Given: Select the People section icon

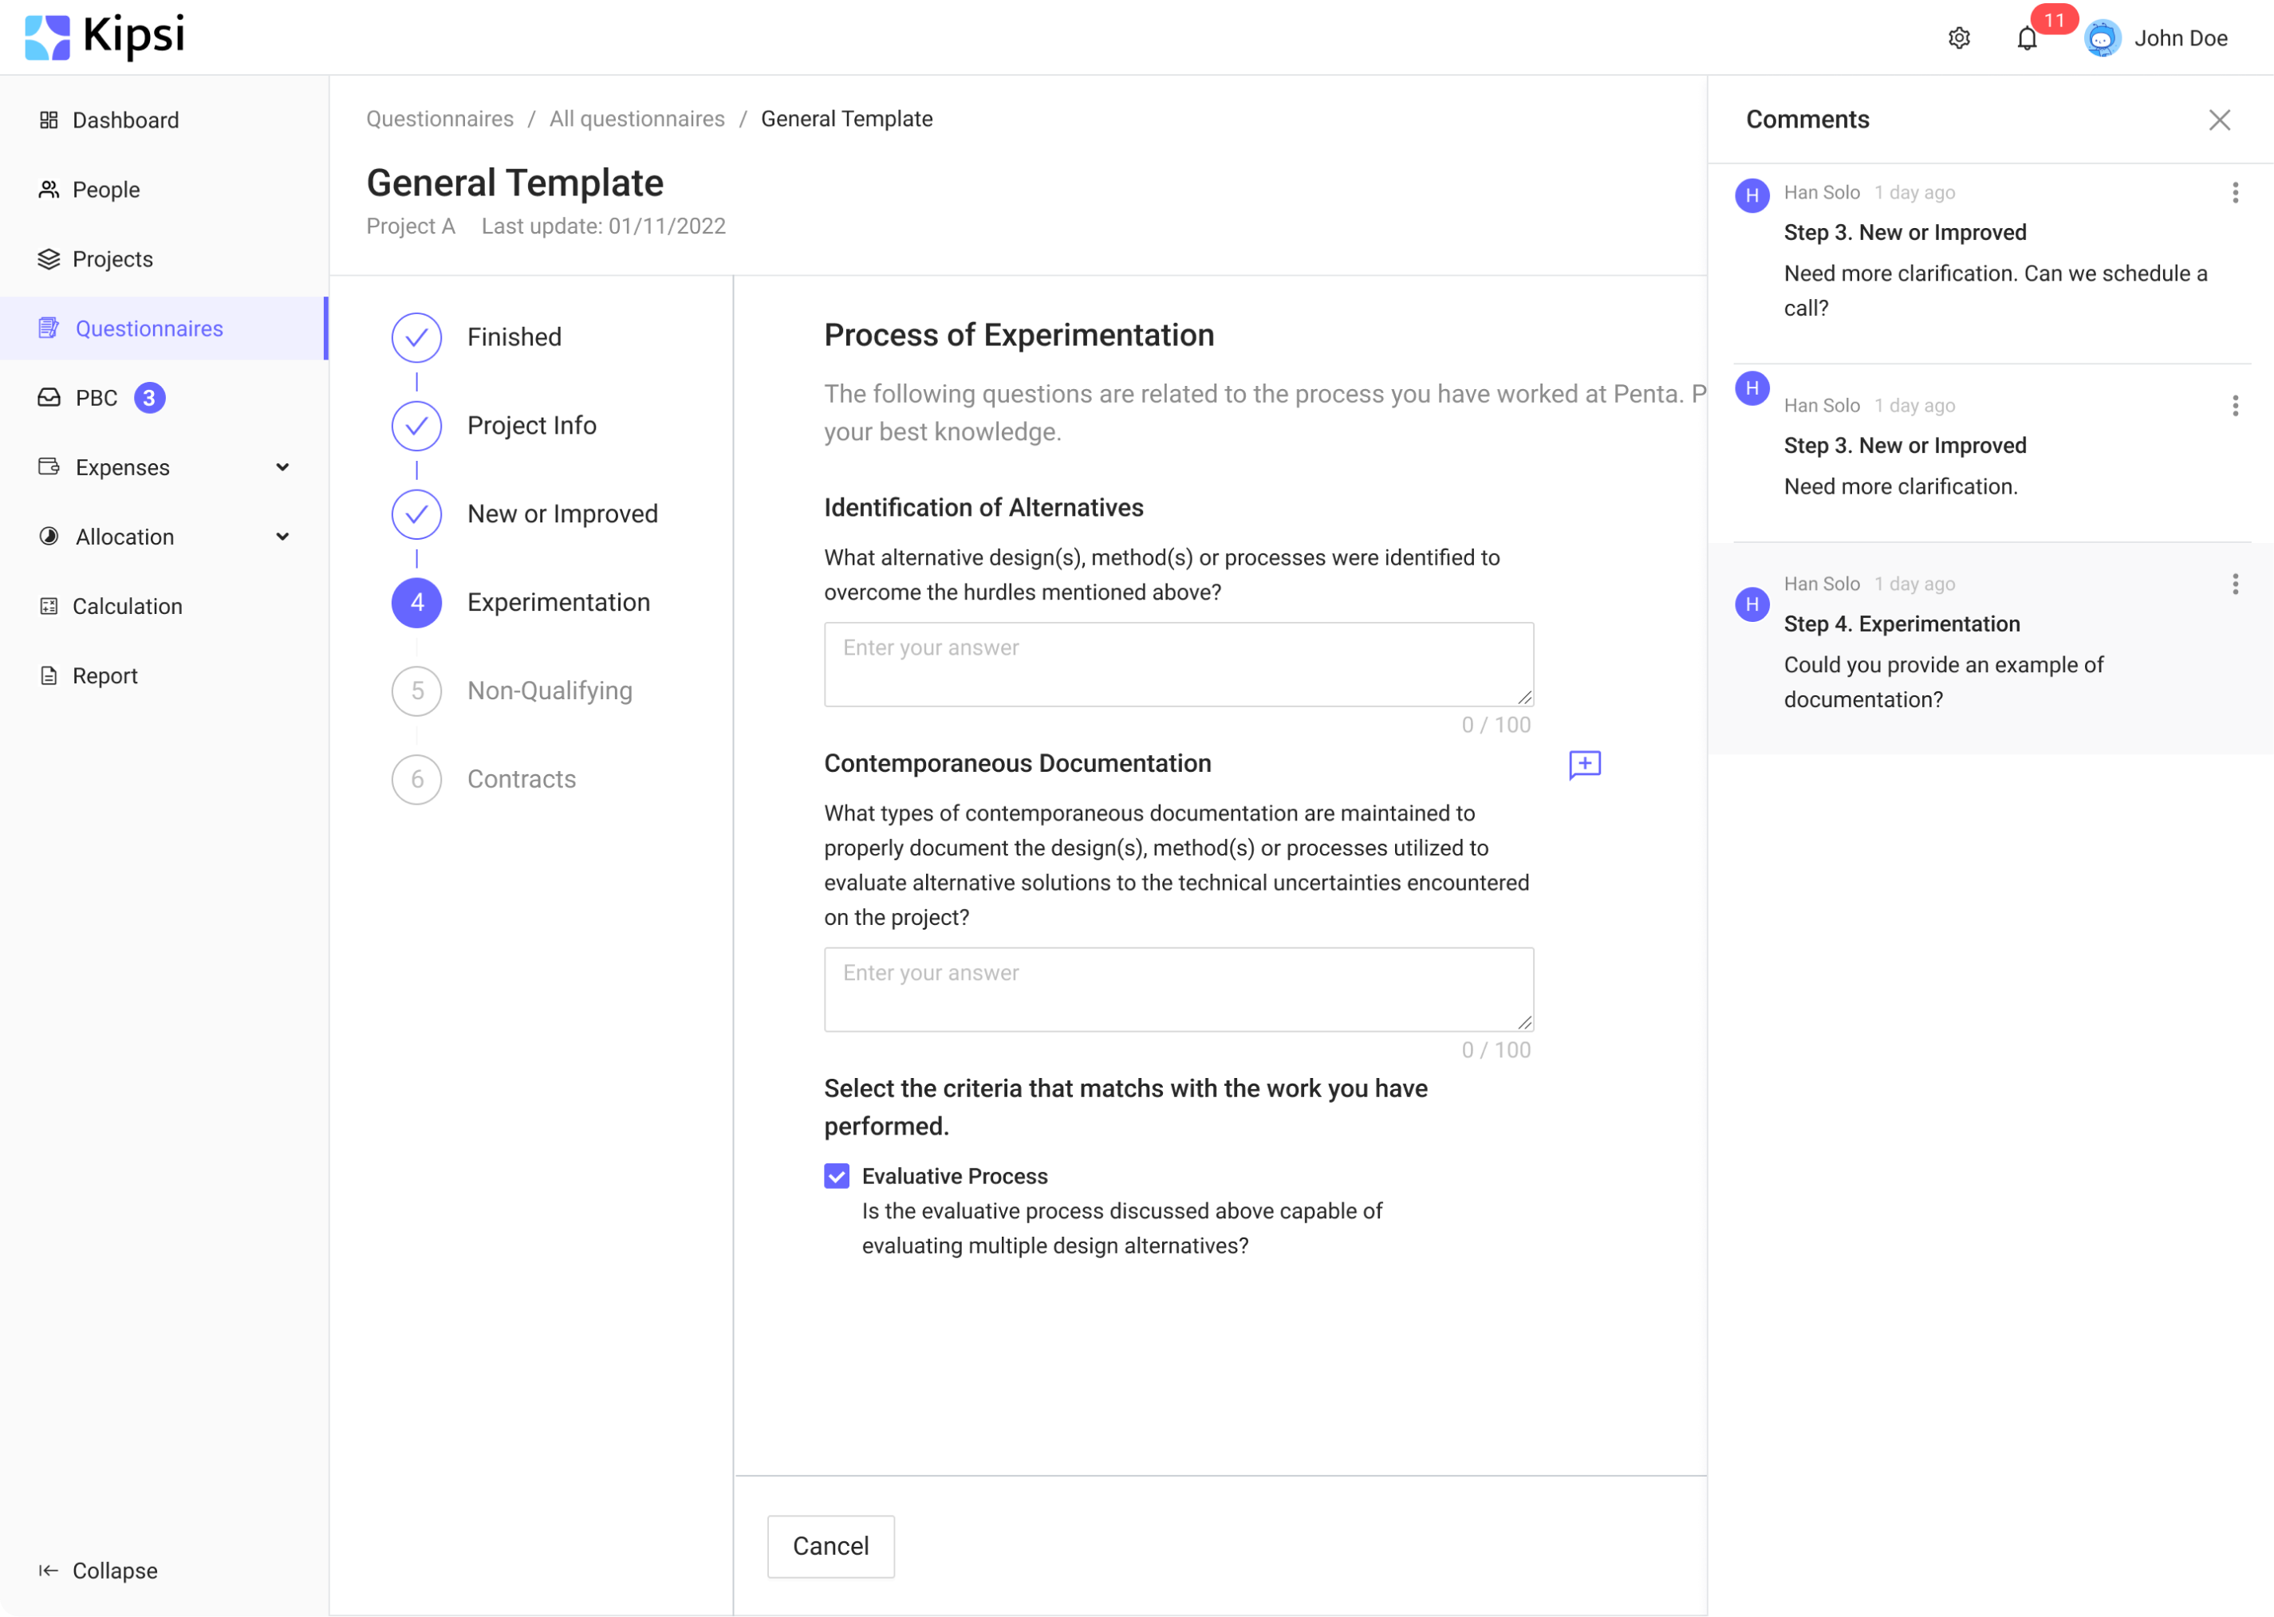Looking at the screenshot, I should [x=48, y=188].
